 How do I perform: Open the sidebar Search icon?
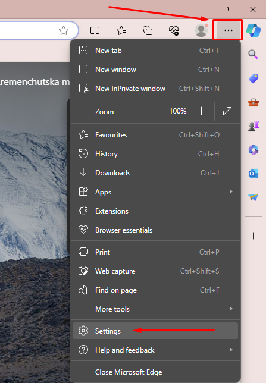coord(254,54)
